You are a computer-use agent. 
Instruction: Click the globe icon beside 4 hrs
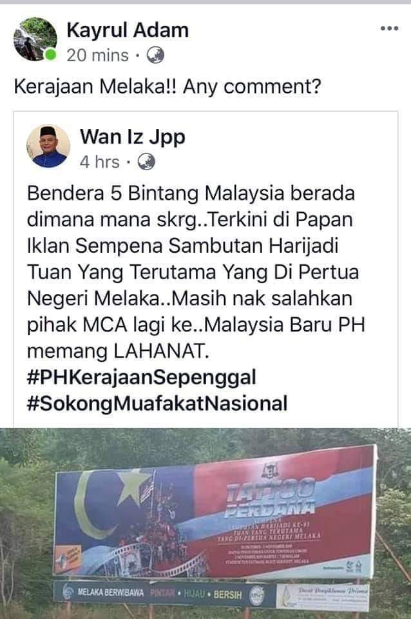146,162
